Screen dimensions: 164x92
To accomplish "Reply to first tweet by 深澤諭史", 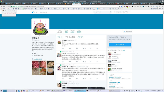I will pyautogui.click(x=63, y=49).
